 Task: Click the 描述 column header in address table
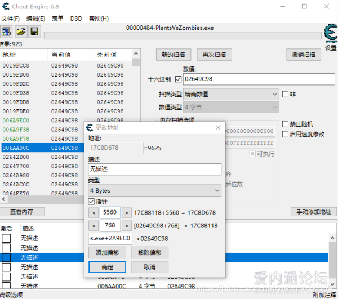(x=28, y=229)
